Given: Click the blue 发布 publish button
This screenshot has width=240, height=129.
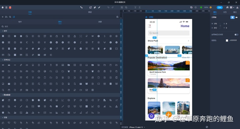Looking at the screenshot, I should point(220,7).
